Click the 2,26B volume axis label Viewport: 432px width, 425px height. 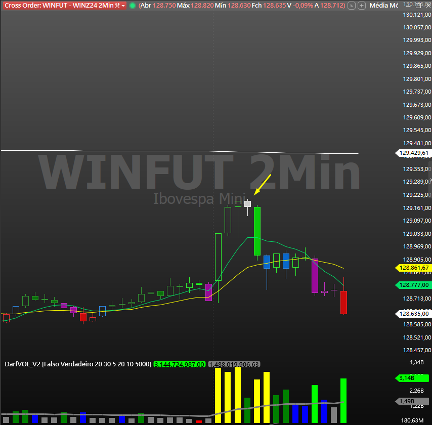(416, 391)
